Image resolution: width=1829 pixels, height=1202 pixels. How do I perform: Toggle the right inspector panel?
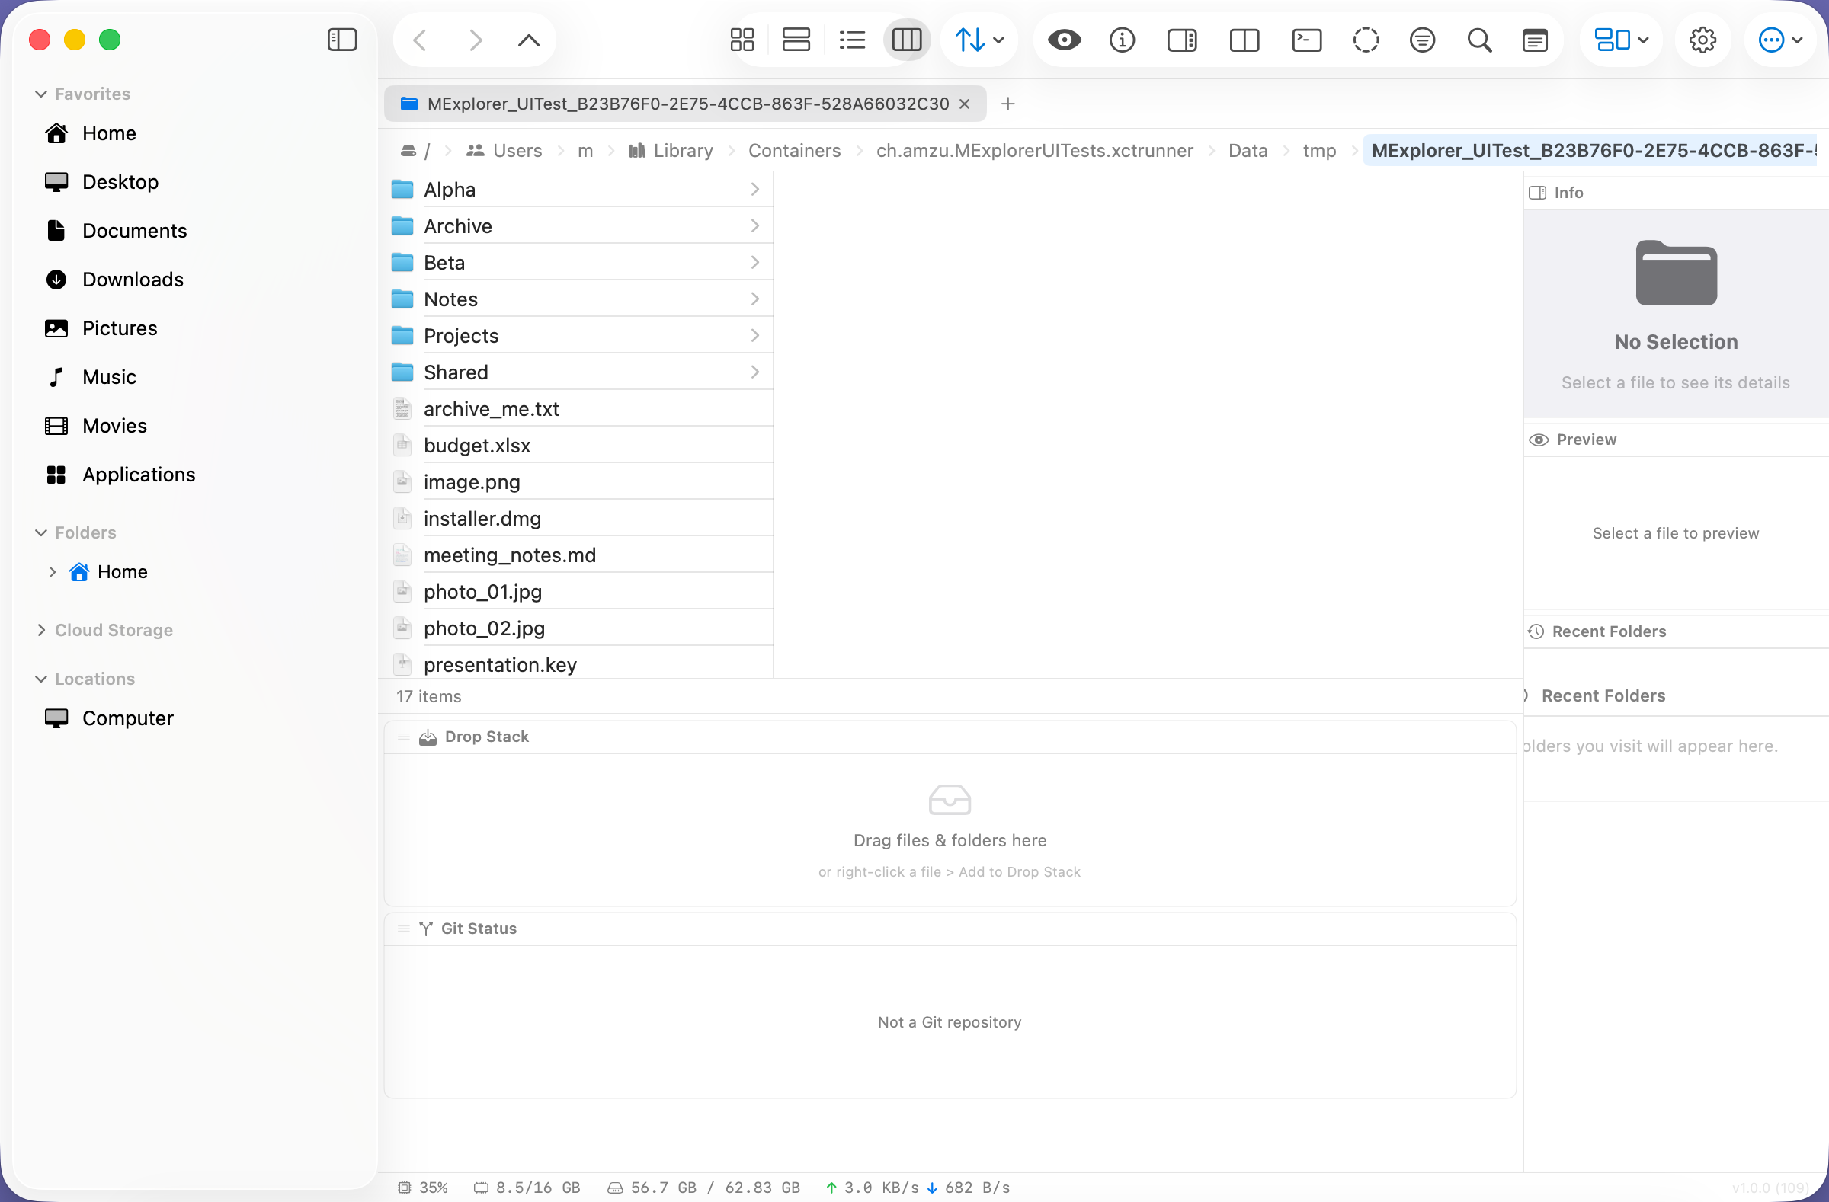(x=1182, y=40)
